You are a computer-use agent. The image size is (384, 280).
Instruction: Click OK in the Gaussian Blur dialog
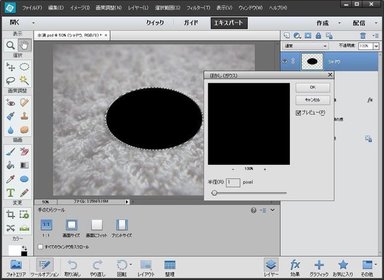[313, 88]
